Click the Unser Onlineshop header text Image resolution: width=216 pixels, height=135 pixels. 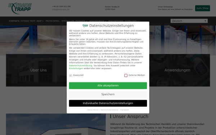click(165, 7)
